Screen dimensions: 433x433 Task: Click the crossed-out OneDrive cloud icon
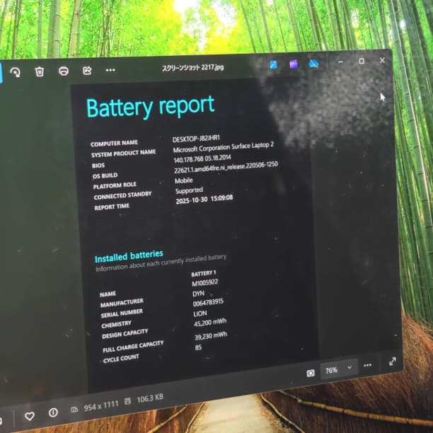click(313, 64)
